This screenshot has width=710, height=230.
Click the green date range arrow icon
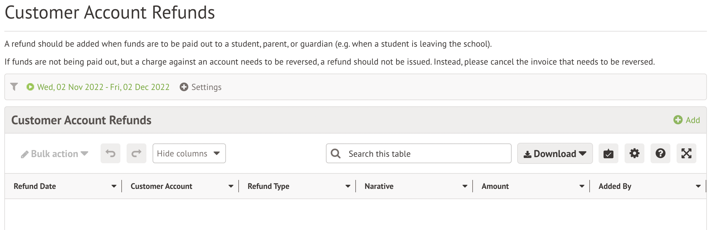(x=30, y=87)
